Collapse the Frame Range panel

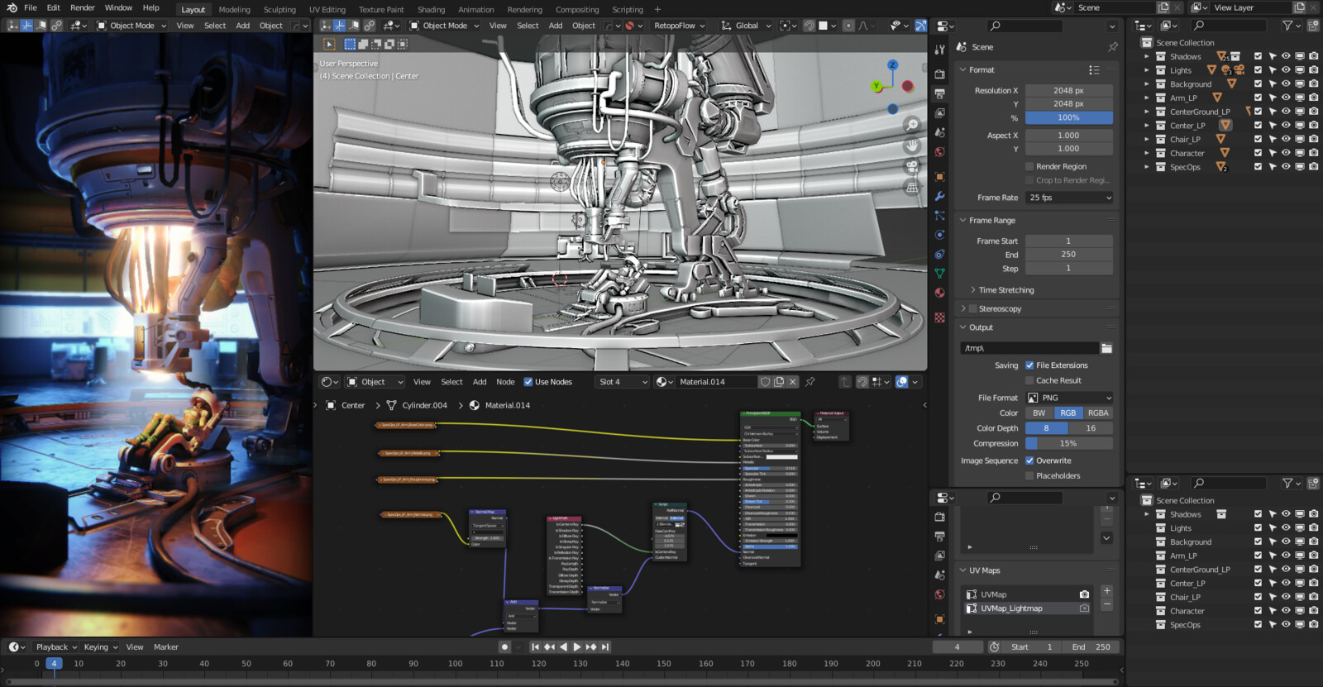point(962,221)
